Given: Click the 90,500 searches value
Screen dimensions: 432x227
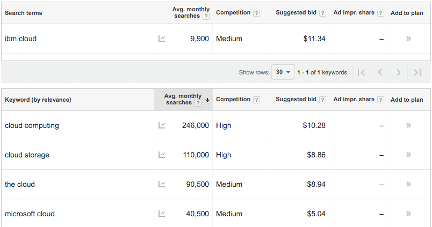Looking at the screenshot, I should pyautogui.click(x=198, y=184).
